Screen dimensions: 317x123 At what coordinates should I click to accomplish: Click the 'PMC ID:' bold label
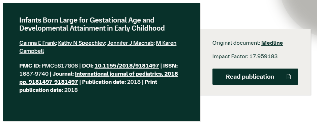pyautogui.click(x=30, y=66)
